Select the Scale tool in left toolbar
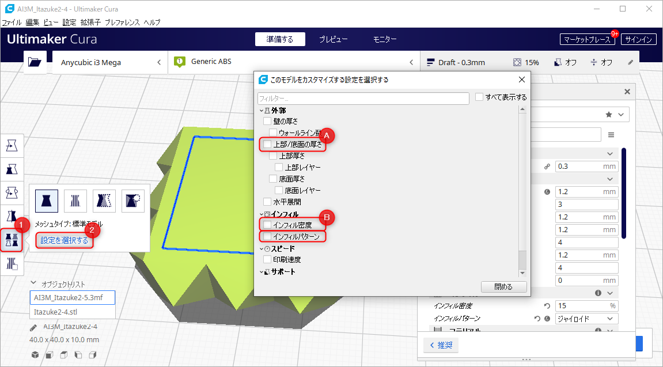The image size is (663, 367). coord(12,169)
